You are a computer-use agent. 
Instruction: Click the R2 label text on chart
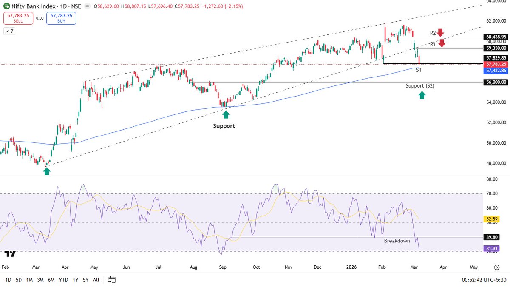433,33
